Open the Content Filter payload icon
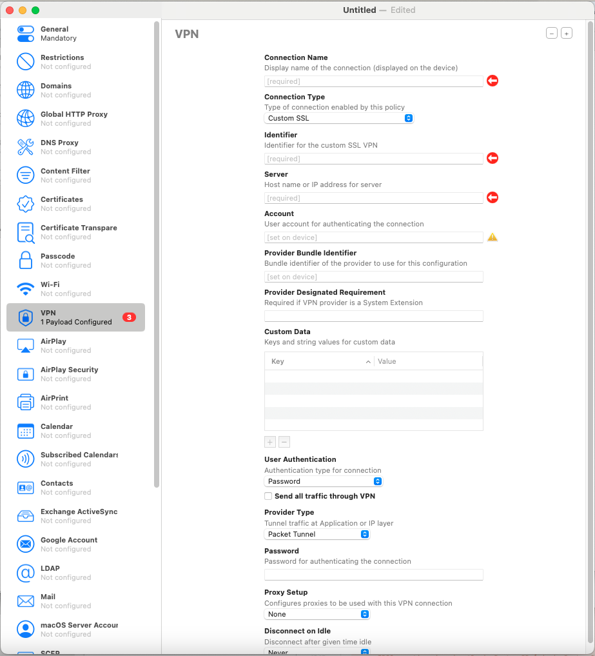The image size is (595, 656). pyautogui.click(x=26, y=175)
